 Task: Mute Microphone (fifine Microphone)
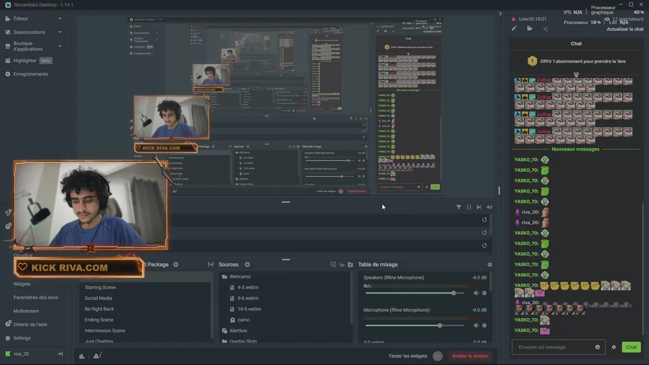pos(476,325)
